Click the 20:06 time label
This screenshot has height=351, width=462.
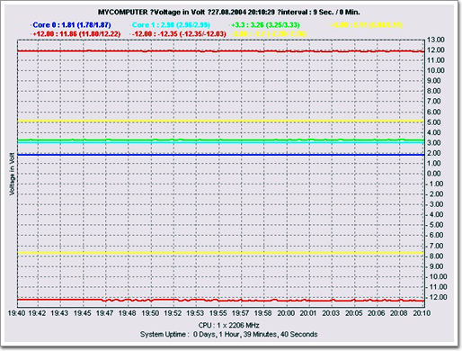[377, 313]
